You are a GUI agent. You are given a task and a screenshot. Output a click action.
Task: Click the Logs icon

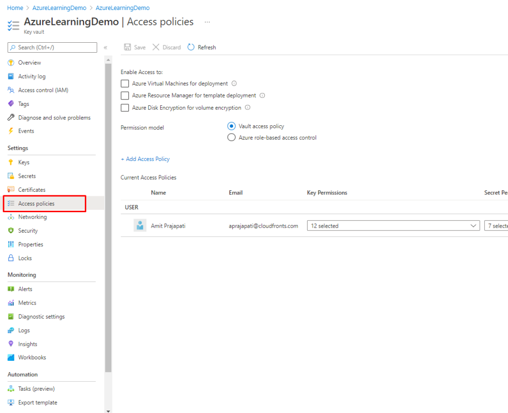(x=11, y=330)
